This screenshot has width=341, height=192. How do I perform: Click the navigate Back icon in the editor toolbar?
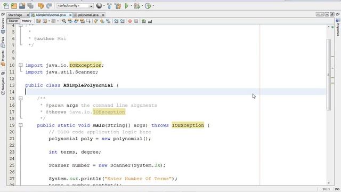(45, 21)
